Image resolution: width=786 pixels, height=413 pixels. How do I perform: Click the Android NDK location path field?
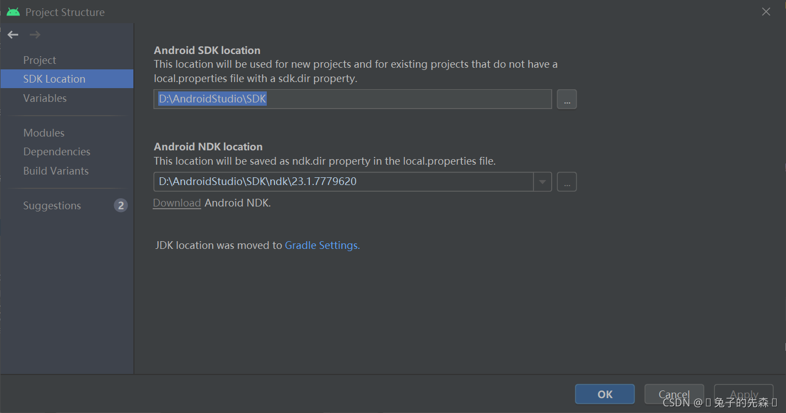pos(343,182)
